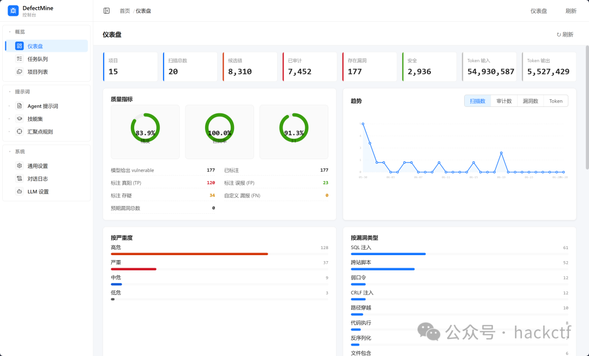Click the ↻ 刷新 button beside the page title
589x356 pixels.
pyautogui.click(x=565, y=34)
